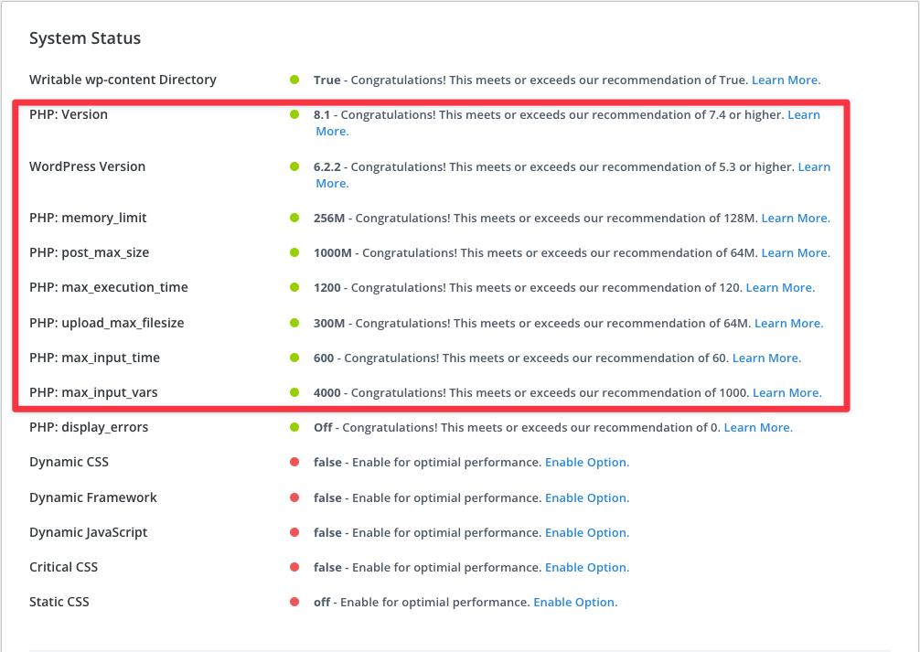Image resolution: width=920 pixels, height=652 pixels.
Task: Click the red status dot for Dynamic CSS
Action: pos(294,463)
